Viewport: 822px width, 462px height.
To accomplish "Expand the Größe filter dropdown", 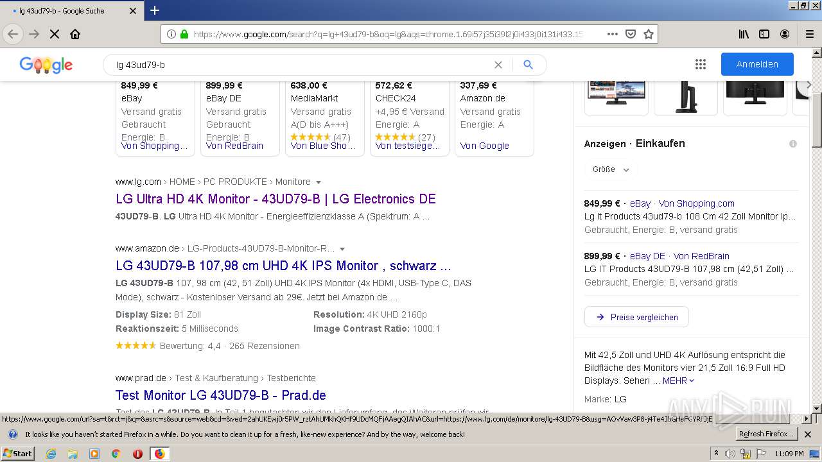I will [x=611, y=169].
